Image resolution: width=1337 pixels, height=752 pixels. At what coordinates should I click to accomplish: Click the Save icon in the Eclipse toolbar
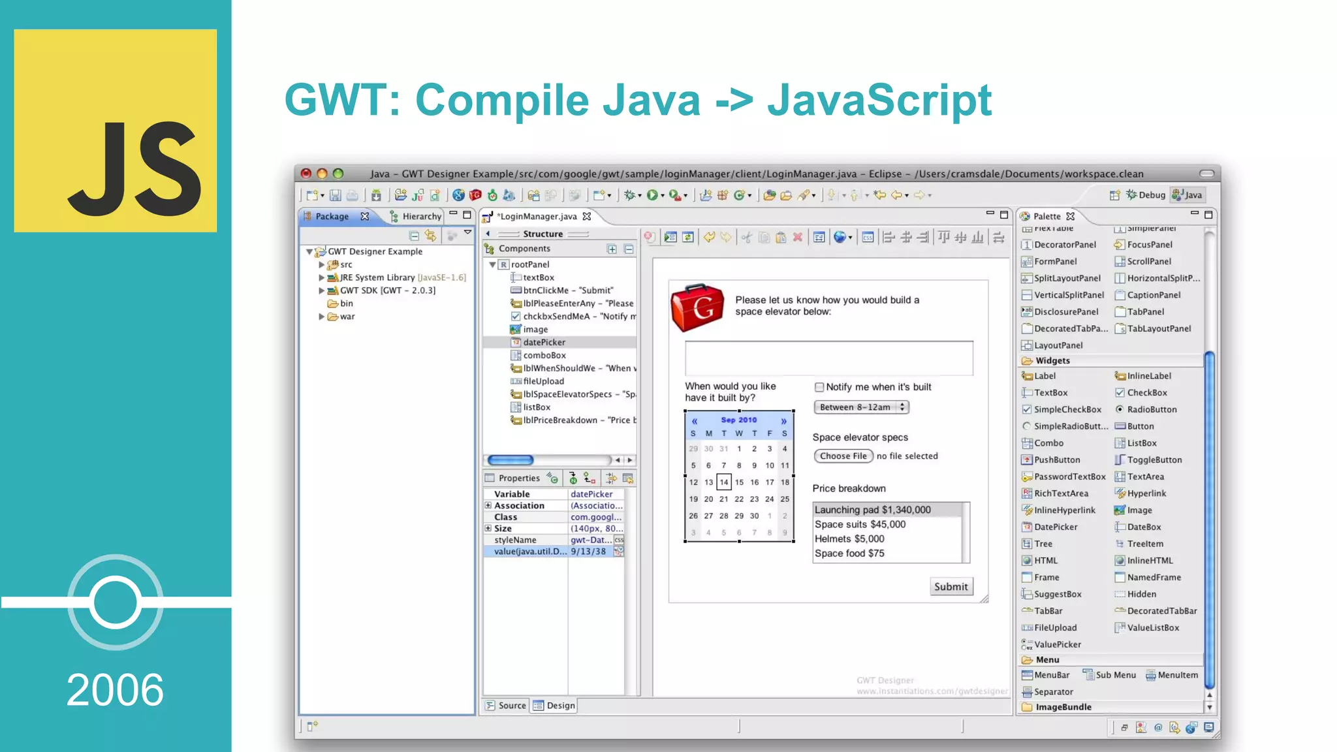pyautogui.click(x=335, y=195)
